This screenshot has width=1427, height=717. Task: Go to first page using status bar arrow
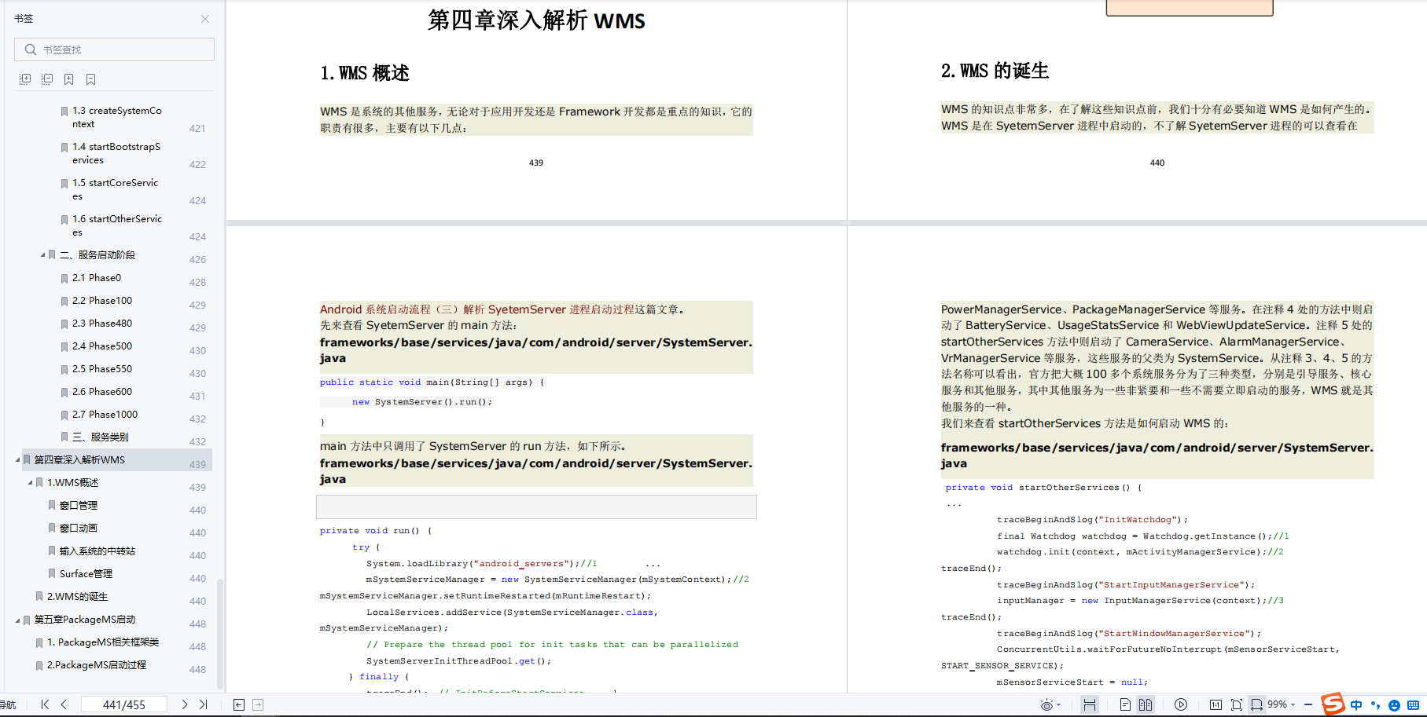45,704
